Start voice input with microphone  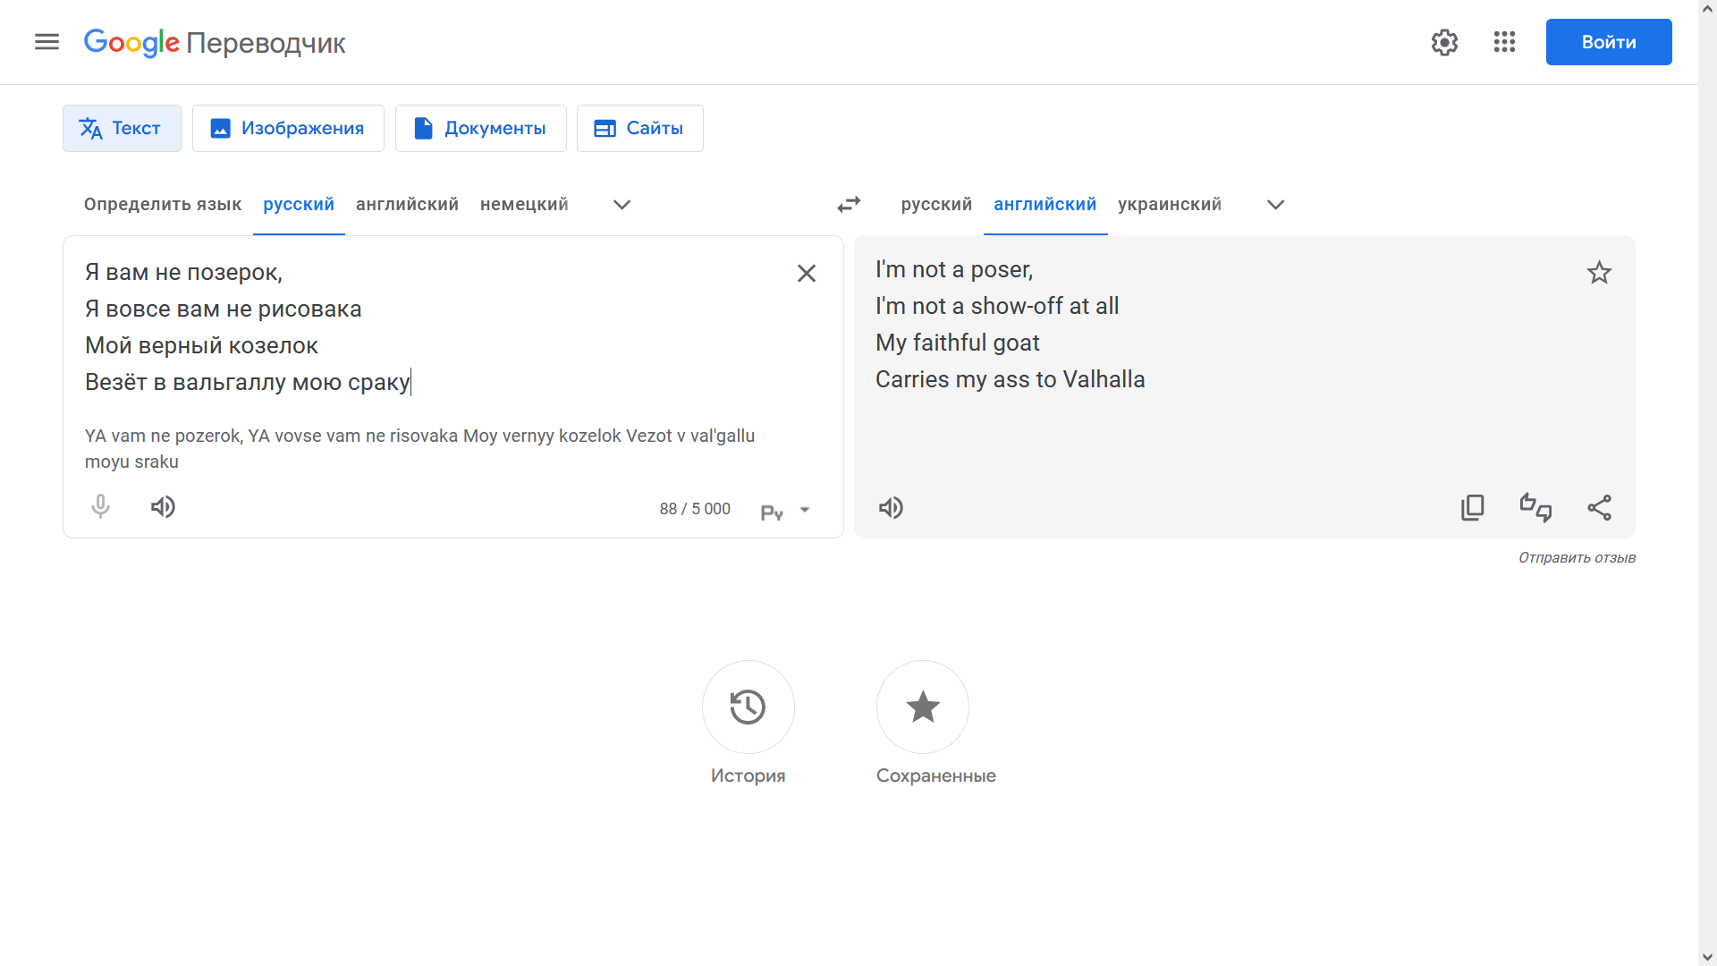coord(101,507)
